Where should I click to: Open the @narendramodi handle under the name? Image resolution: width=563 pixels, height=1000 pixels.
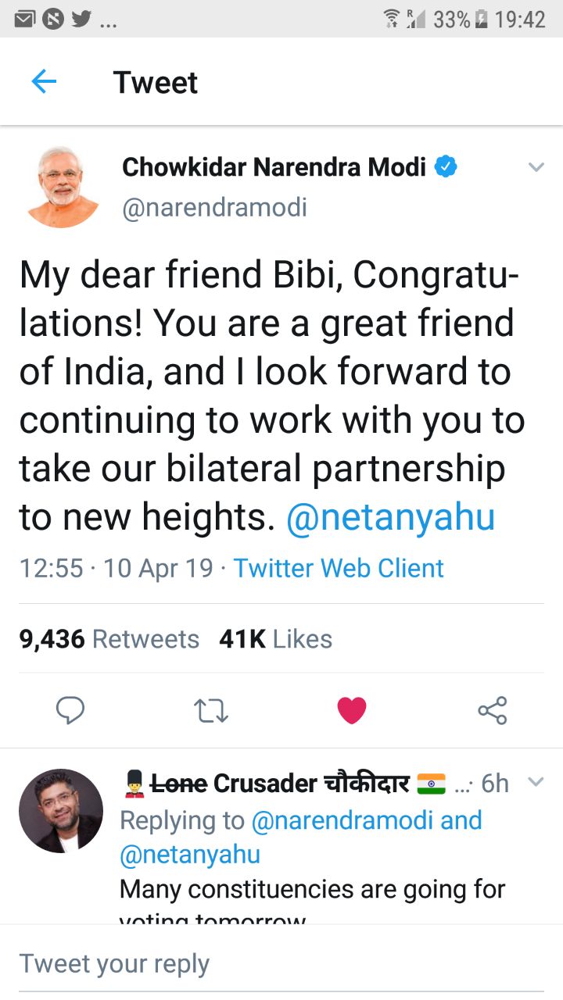click(x=214, y=207)
